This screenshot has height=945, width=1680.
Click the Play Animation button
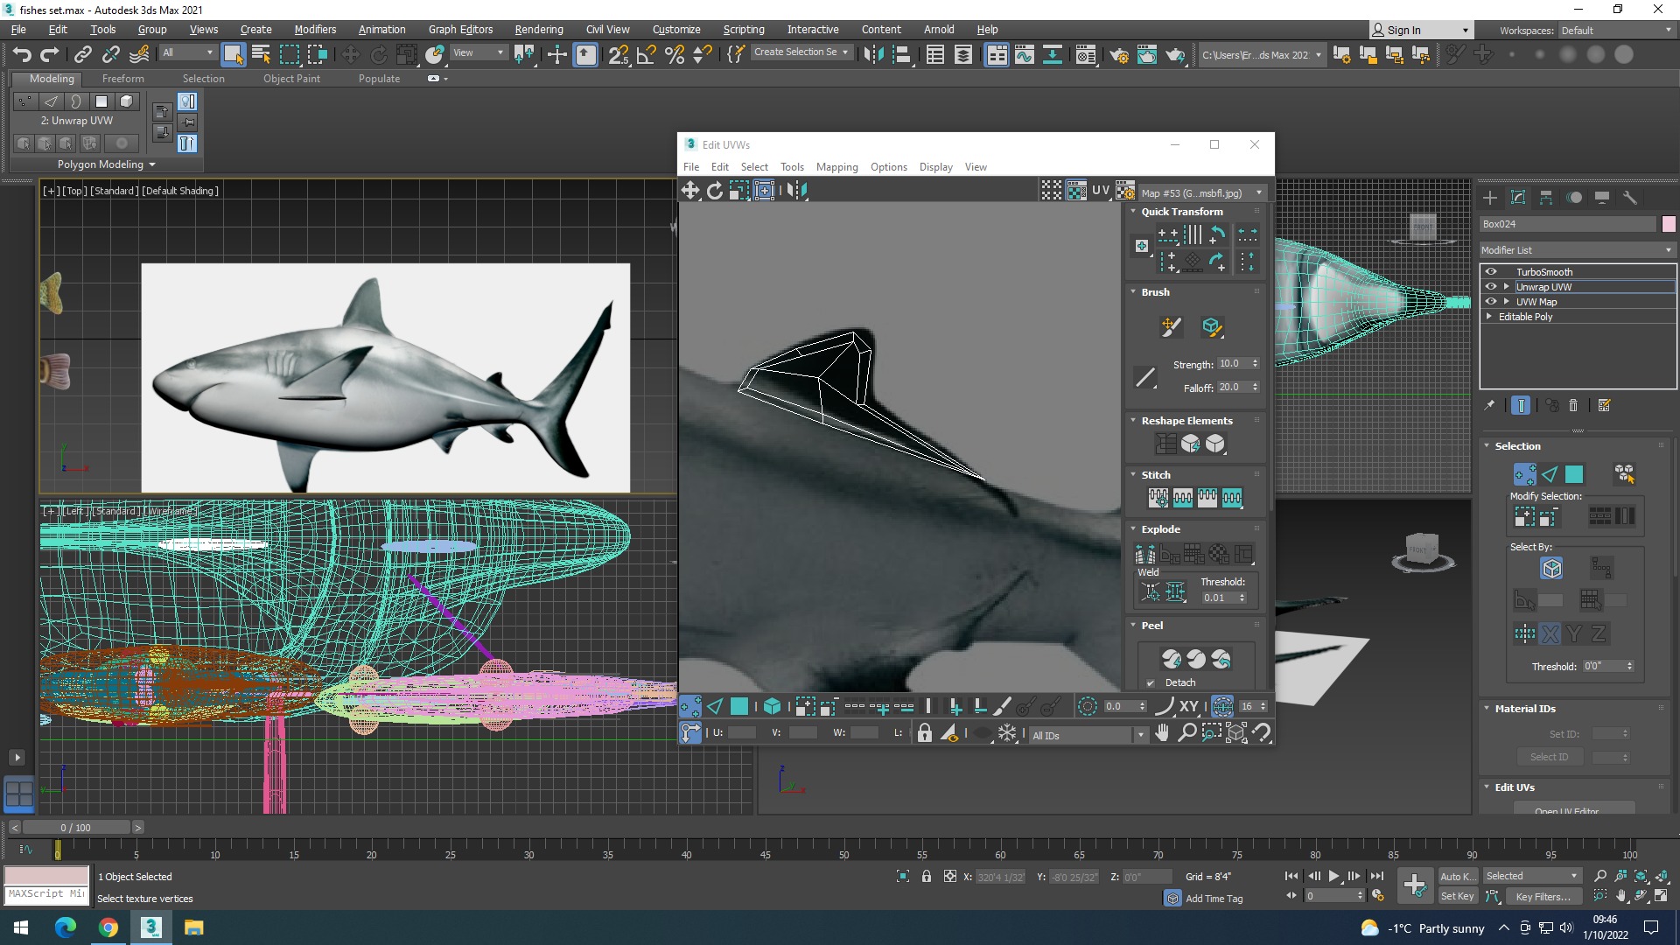(1333, 876)
